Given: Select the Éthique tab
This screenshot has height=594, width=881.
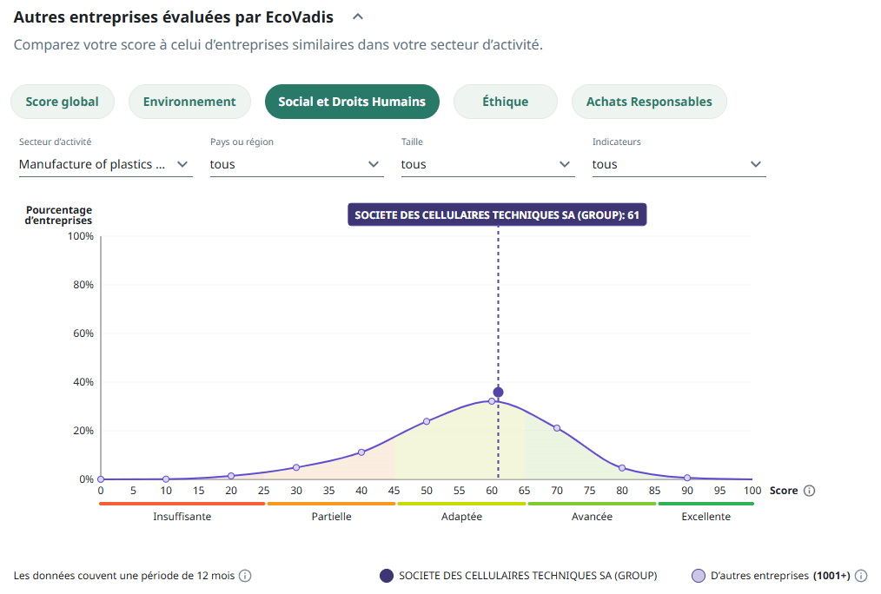Looking at the screenshot, I should pyautogui.click(x=505, y=101).
